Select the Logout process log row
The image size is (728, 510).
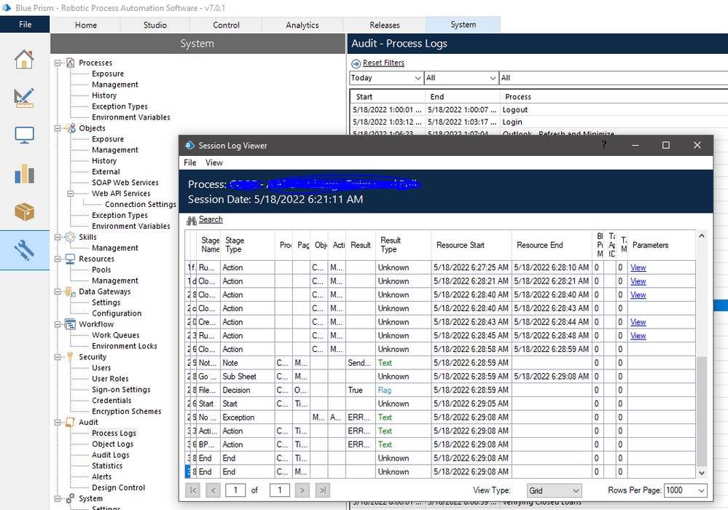point(539,110)
